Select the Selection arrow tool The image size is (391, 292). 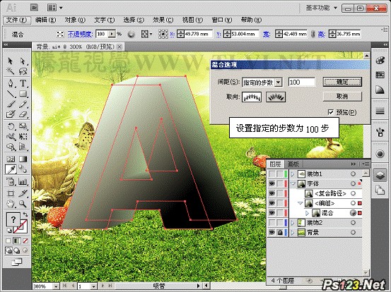(x=11, y=61)
